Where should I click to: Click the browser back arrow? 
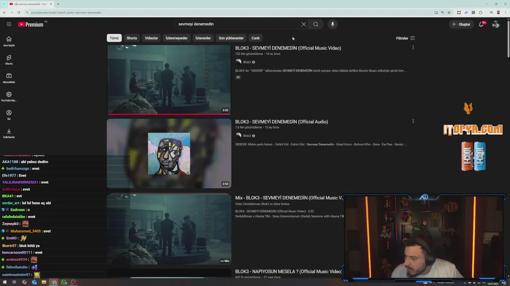[x=4, y=12]
